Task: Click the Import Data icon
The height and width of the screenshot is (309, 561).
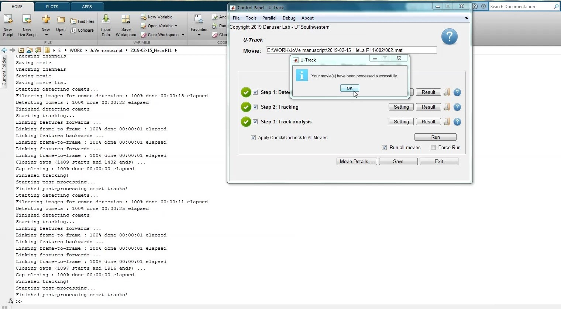Action: (106, 20)
